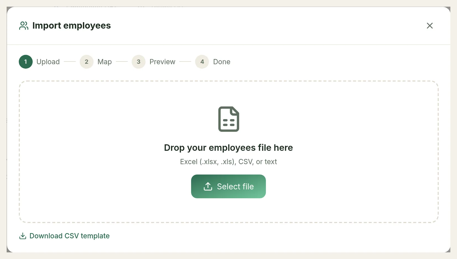This screenshot has width=457, height=259.
Task: Click the 'Done' step label
Action: pos(222,61)
